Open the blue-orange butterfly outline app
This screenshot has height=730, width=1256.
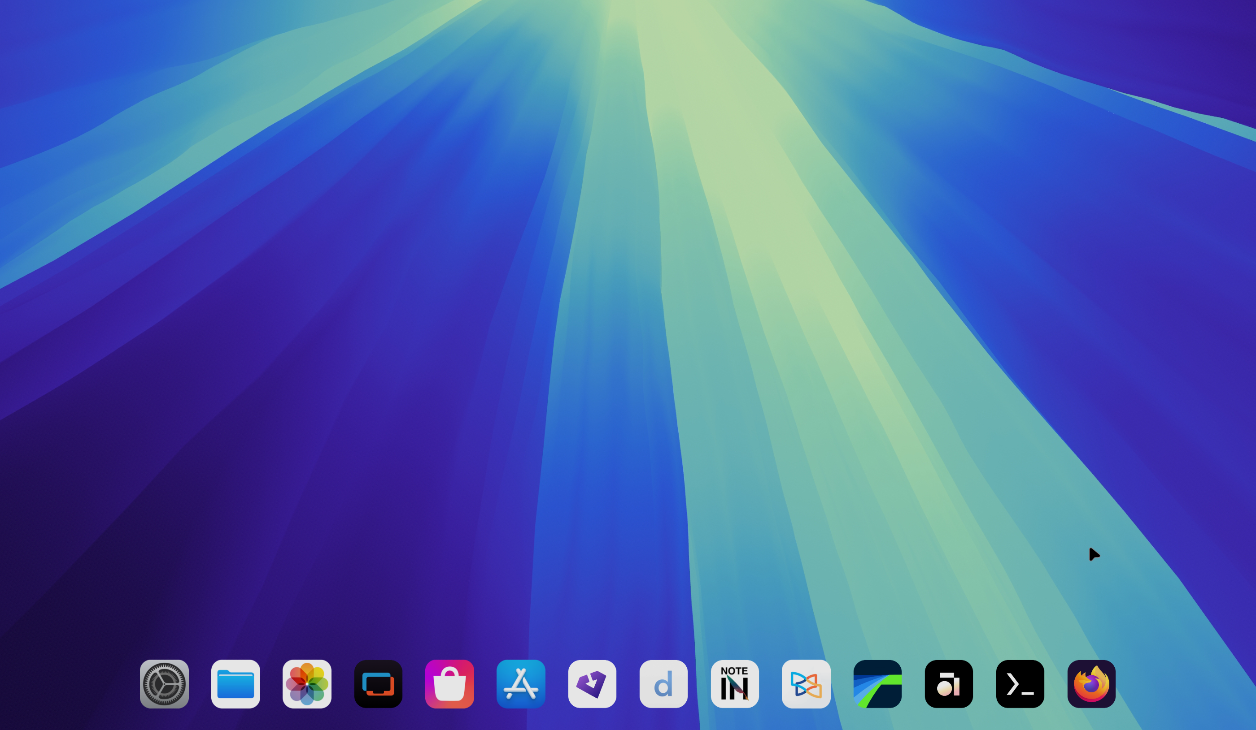click(806, 684)
